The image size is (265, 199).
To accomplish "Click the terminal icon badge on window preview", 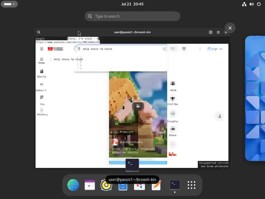I will [x=132, y=165].
